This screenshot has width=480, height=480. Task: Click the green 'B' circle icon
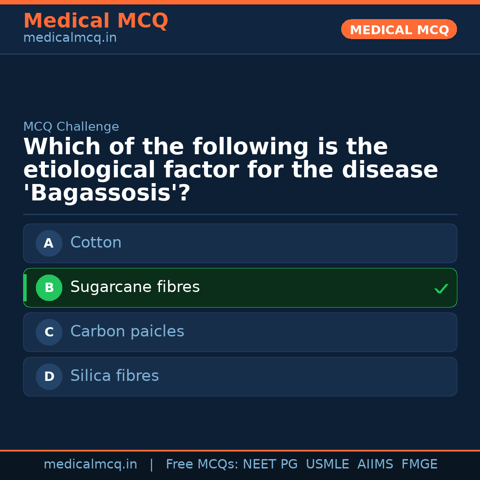49,288
